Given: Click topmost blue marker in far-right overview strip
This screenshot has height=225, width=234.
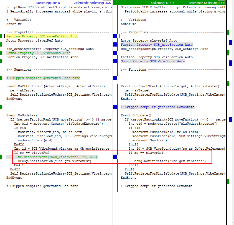Looking at the screenshot, I should (230, 42).
